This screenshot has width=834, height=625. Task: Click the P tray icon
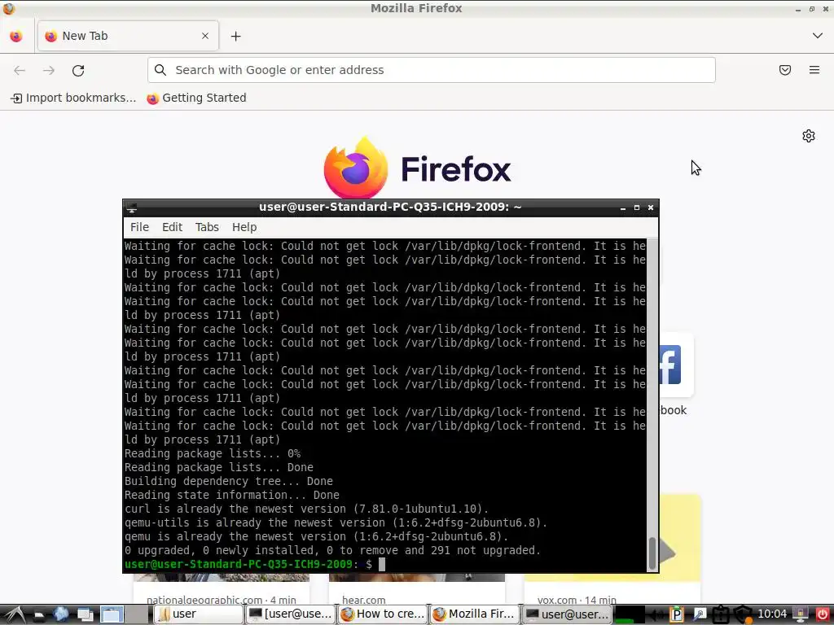[x=677, y=615]
